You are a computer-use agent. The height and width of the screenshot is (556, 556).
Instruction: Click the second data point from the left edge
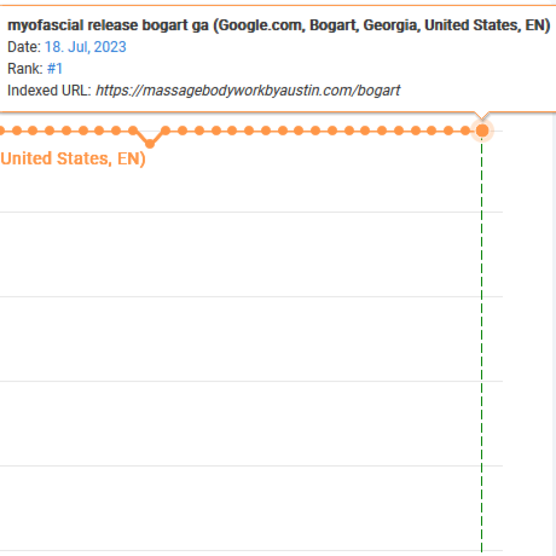pyautogui.click(x=17, y=131)
